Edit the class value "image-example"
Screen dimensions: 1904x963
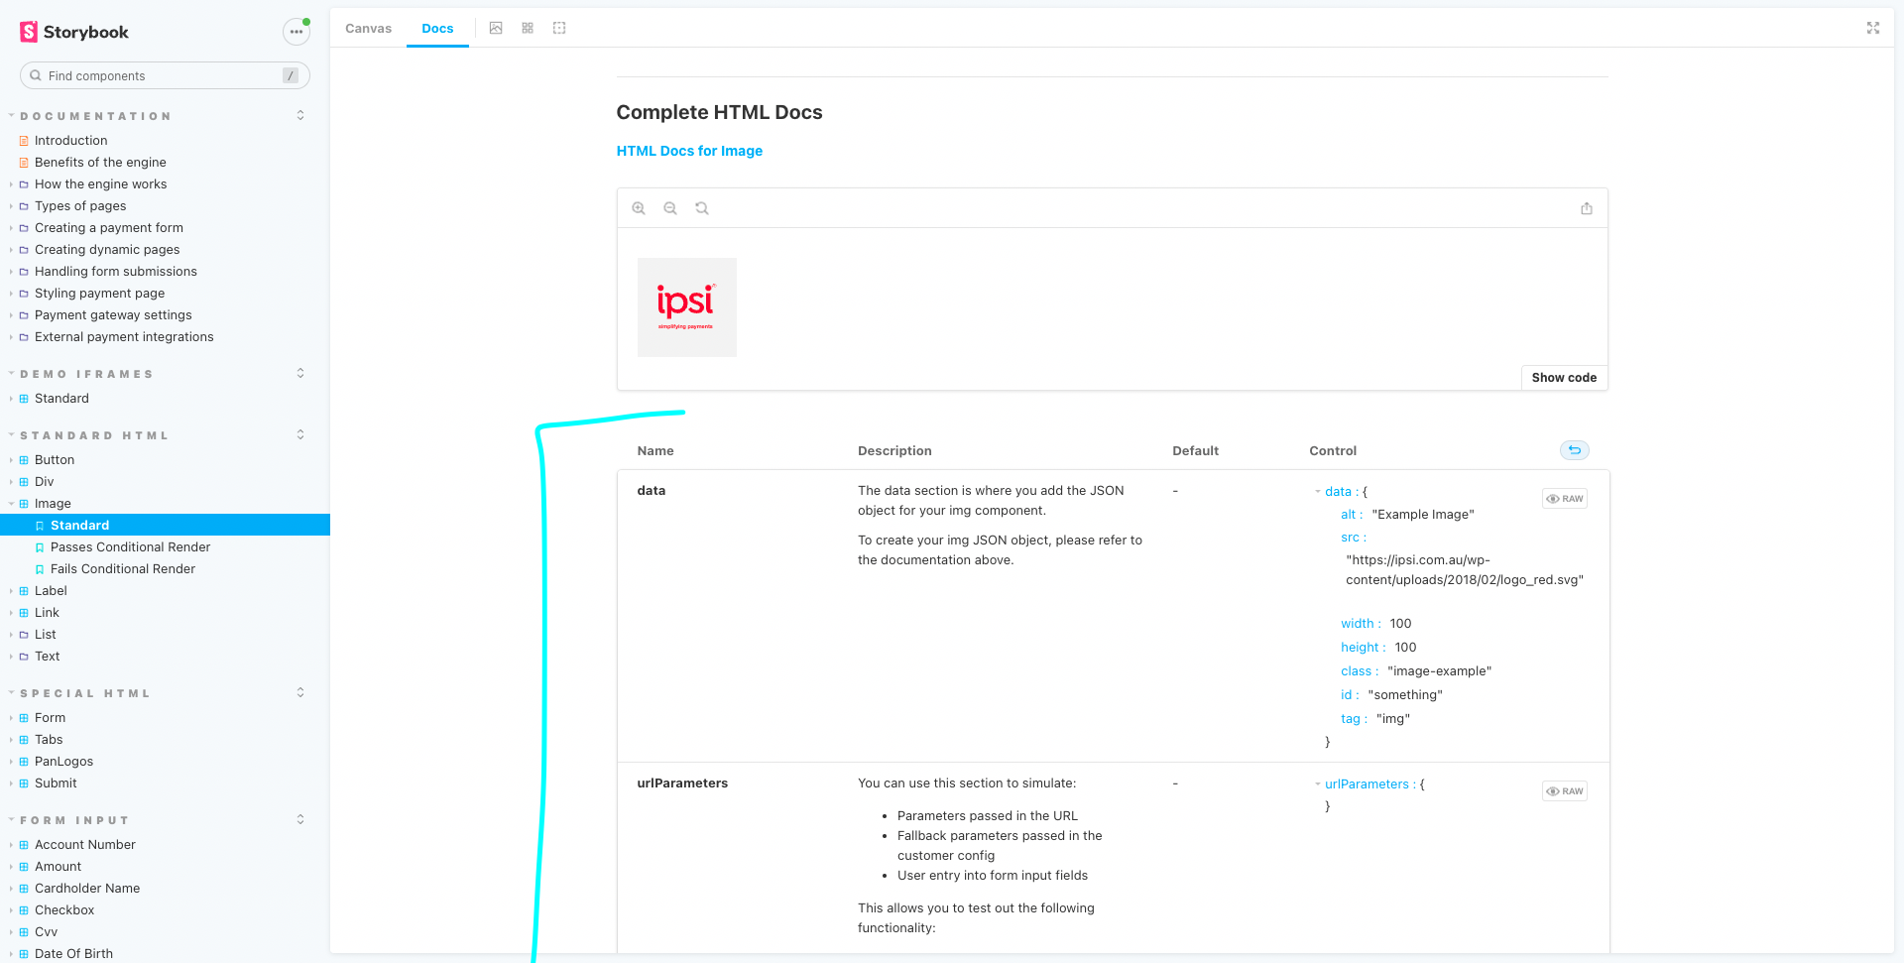tap(1439, 671)
